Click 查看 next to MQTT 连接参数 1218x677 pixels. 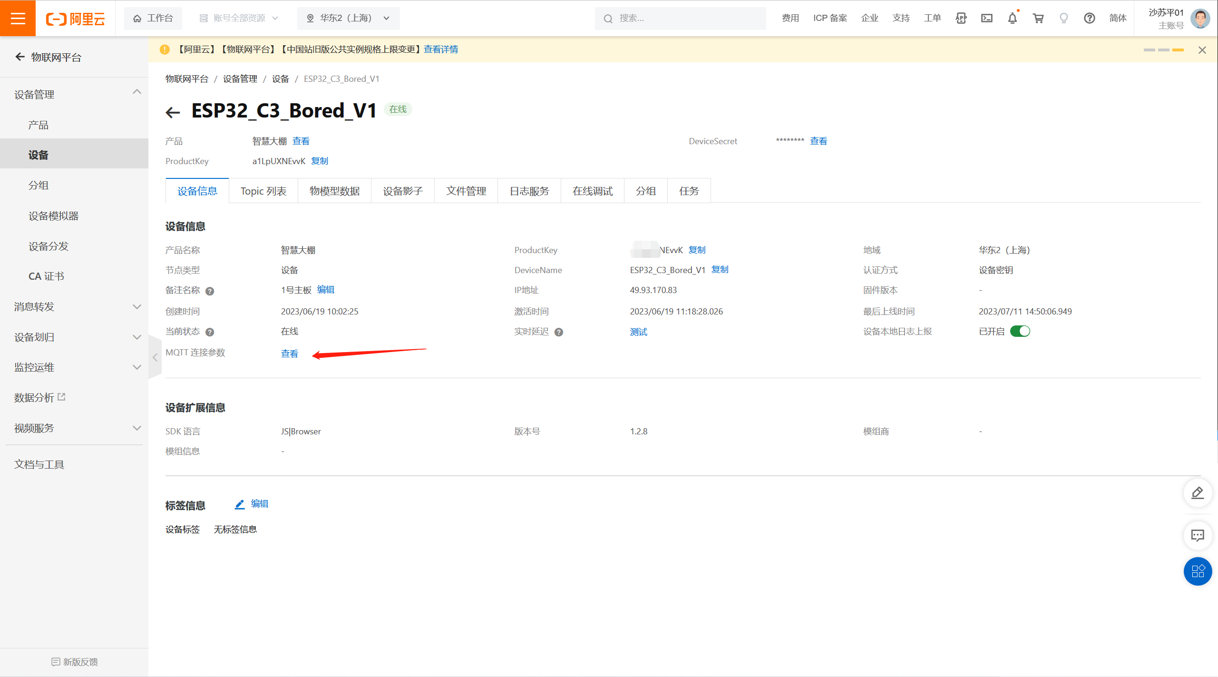[x=290, y=353]
